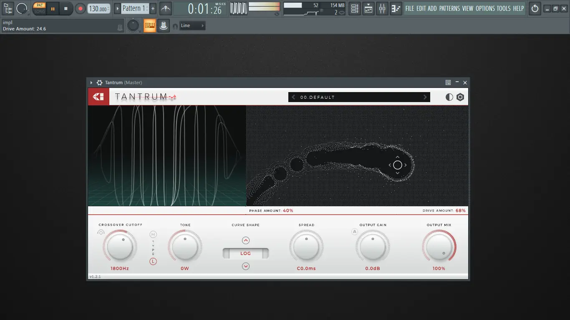Toggle Tantrum light/dark theme half-circle icon
The width and height of the screenshot is (570, 320).
(x=449, y=97)
